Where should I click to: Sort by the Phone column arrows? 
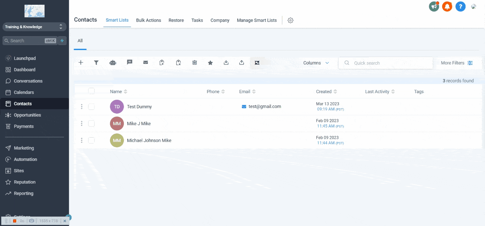coord(223,92)
